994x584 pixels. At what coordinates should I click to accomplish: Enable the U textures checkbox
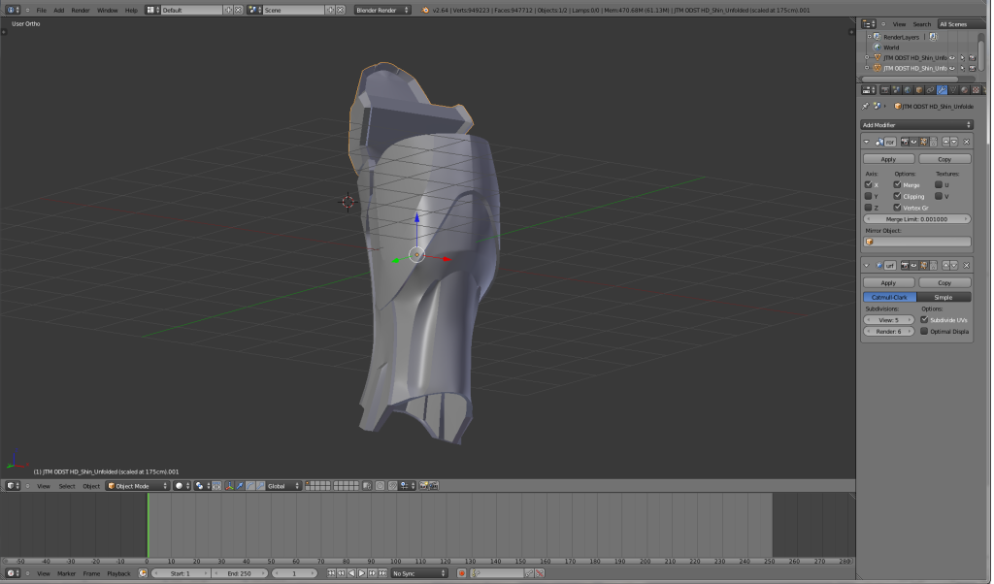[x=939, y=185]
